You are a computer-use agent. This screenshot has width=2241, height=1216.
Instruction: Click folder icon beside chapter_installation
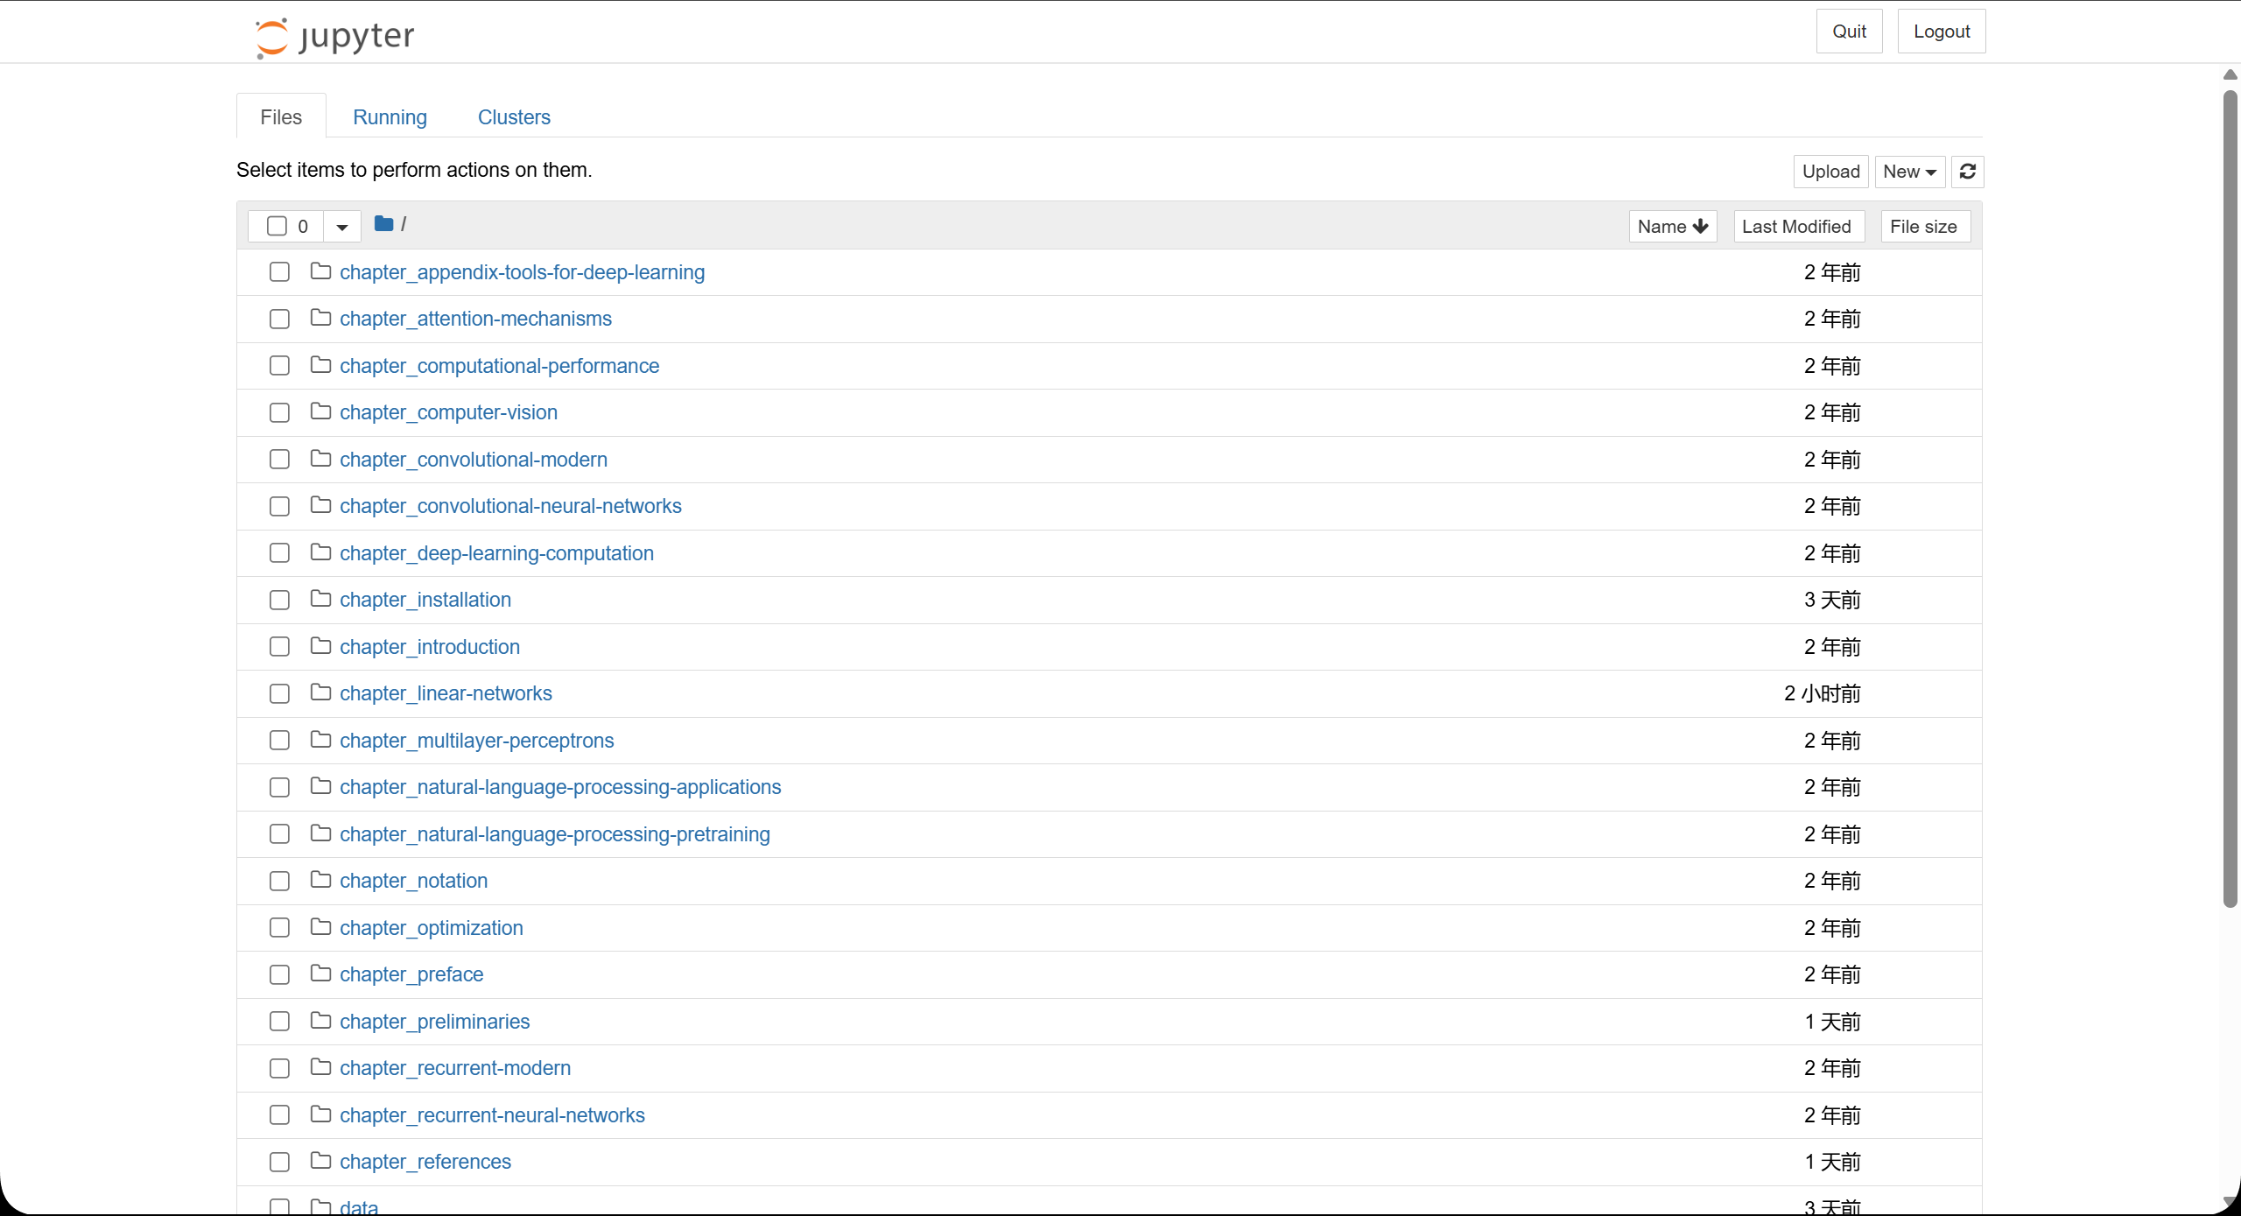point(320,599)
